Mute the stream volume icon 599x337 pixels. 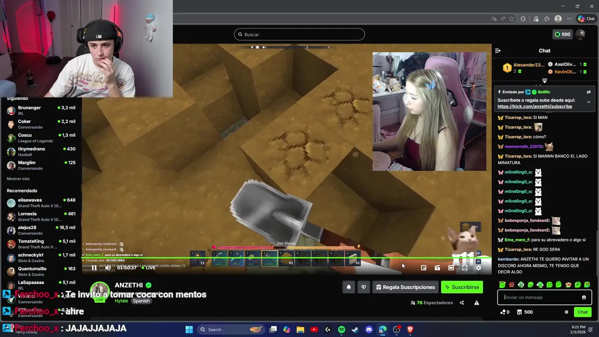click(x=108, y=268)
